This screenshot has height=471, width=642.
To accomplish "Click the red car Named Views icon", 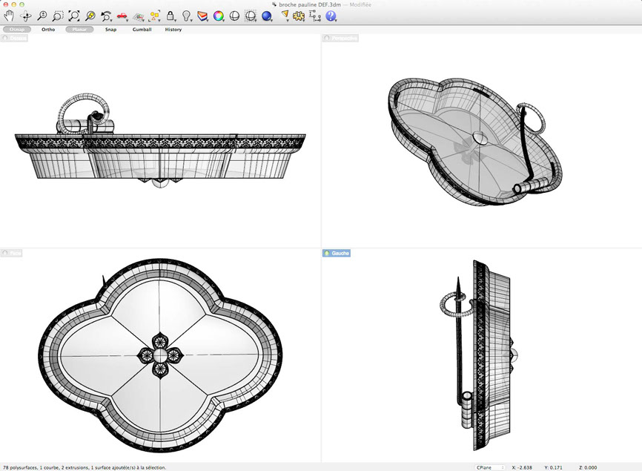I will point(122,16).
